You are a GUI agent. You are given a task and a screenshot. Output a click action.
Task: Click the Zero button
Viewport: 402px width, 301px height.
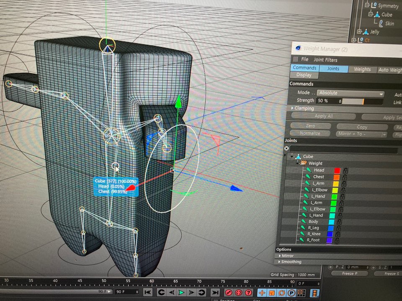pos(310,126)
